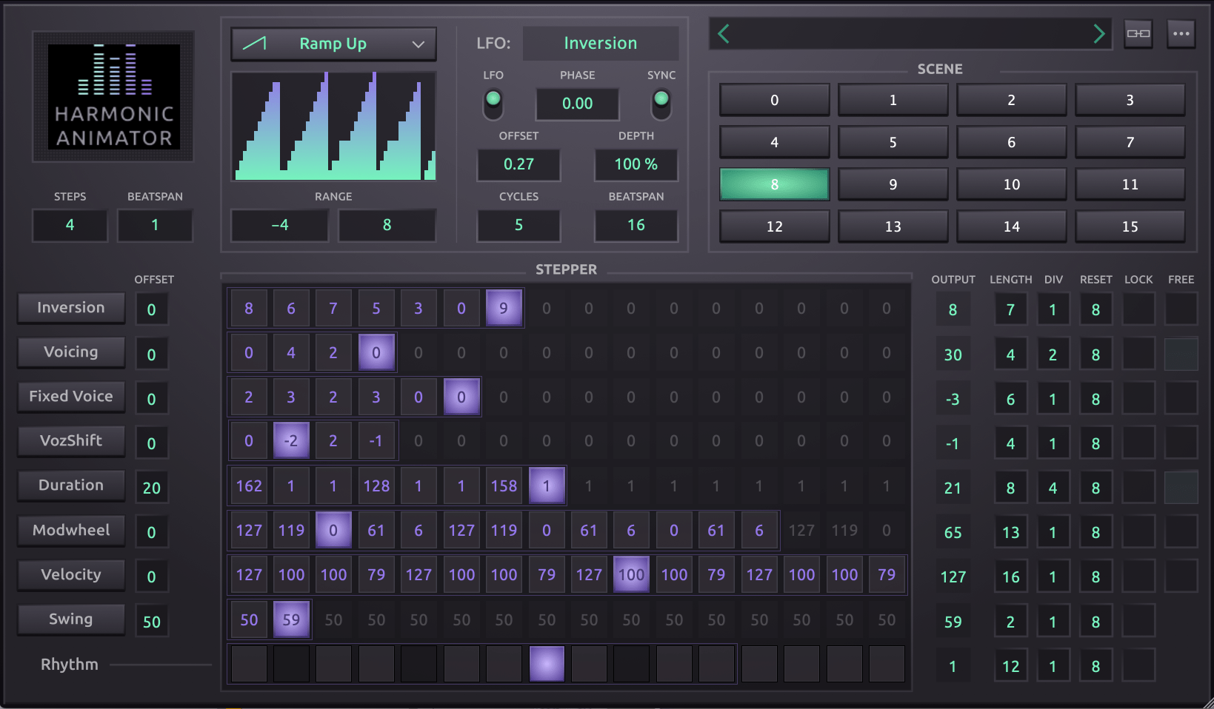
Task: Select the VozShift parameter button
Action: [x=71, y=441]
